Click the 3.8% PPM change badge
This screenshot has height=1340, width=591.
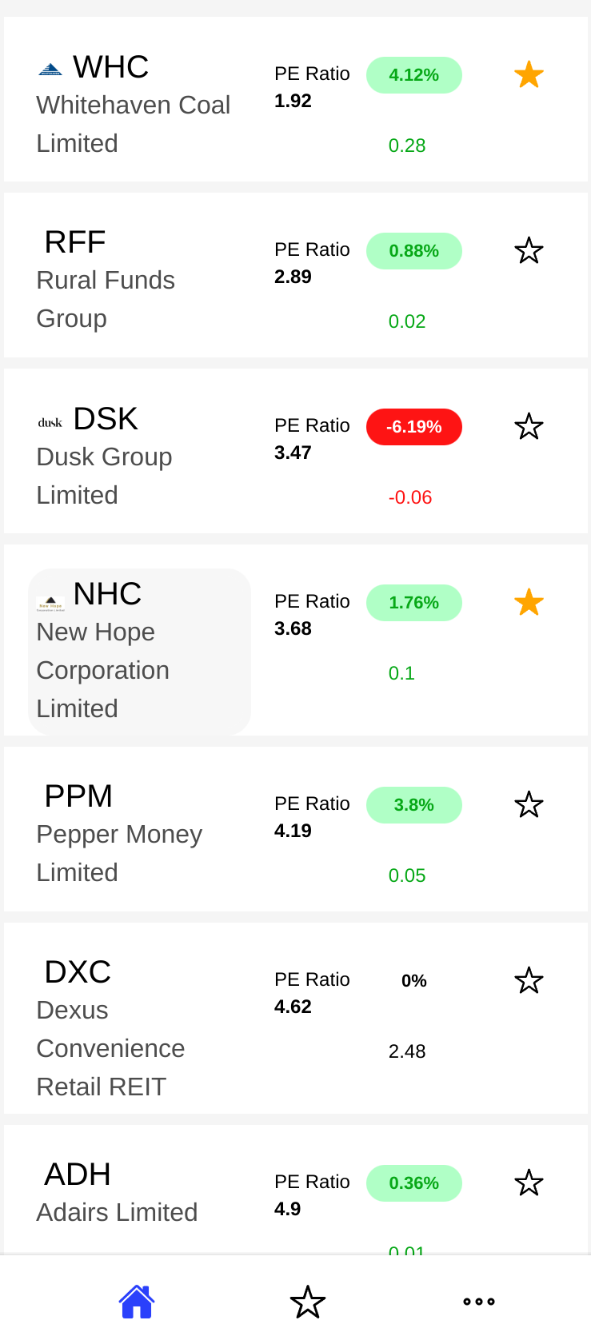pos(413,805)
